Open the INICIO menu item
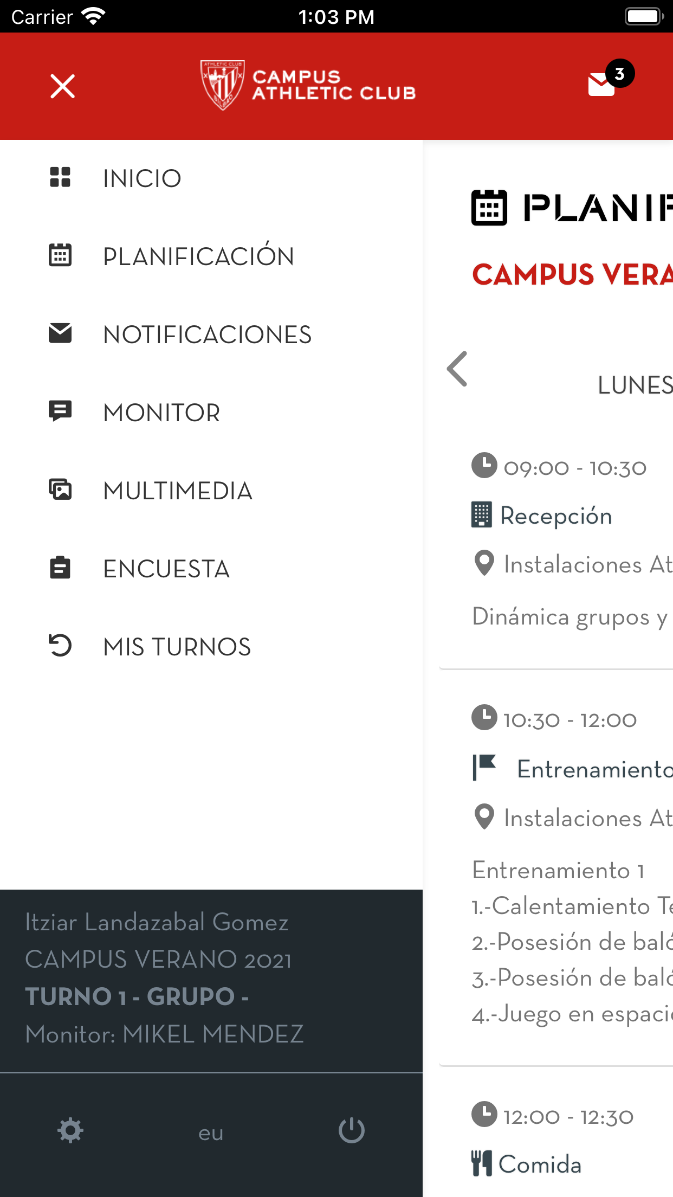 [x=142, y=178]
